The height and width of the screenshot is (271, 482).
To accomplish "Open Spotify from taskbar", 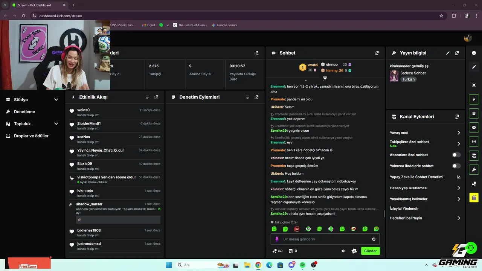I will click(302, 265).
